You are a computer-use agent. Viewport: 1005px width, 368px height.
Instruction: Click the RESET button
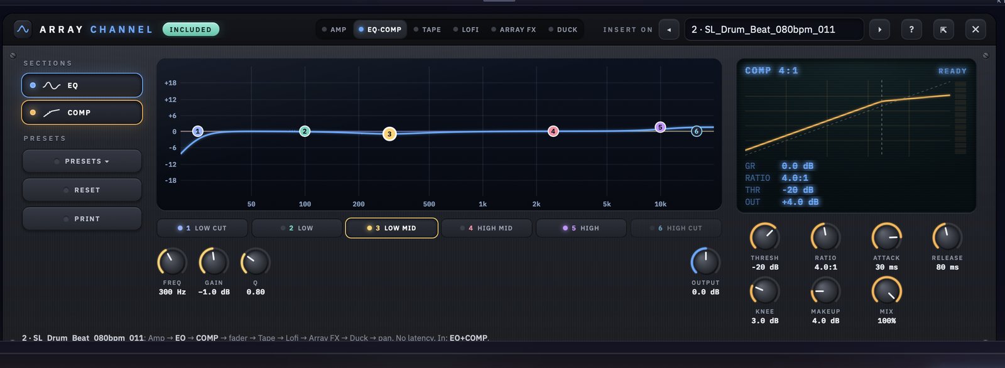82,190
